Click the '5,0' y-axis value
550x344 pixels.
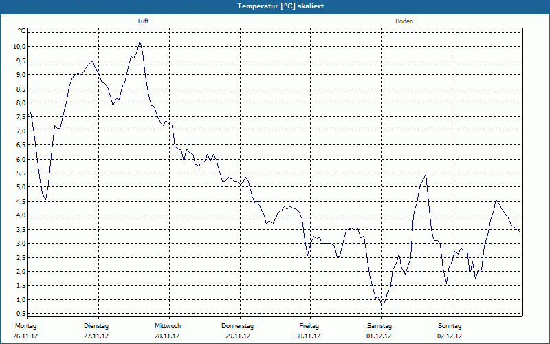click(21, 187)
